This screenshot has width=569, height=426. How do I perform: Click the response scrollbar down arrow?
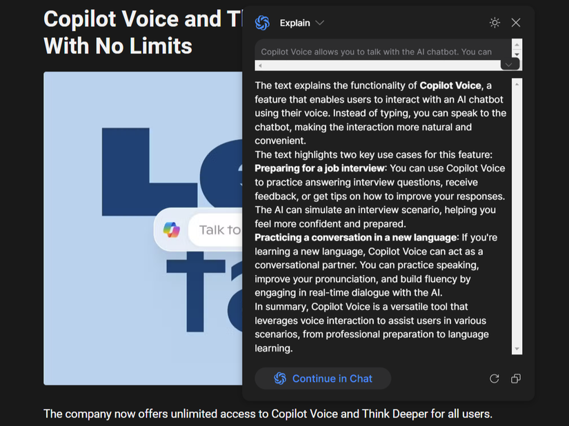517,349
